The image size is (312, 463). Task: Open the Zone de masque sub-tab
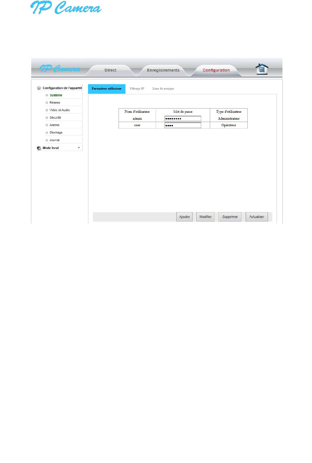click(163, 89)
